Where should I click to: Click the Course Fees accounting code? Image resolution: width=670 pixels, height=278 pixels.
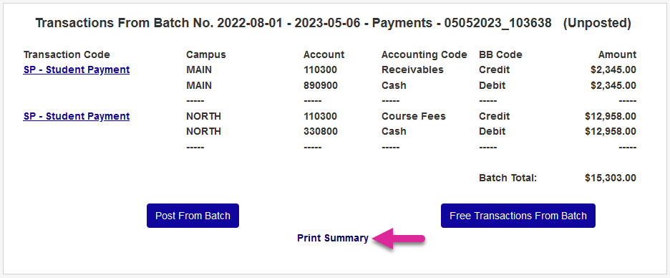click(x=414, y=116)
